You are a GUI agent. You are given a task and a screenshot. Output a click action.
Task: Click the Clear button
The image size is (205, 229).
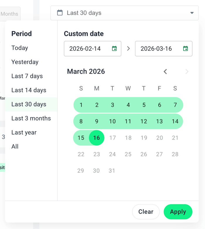[x=146, y=212]
